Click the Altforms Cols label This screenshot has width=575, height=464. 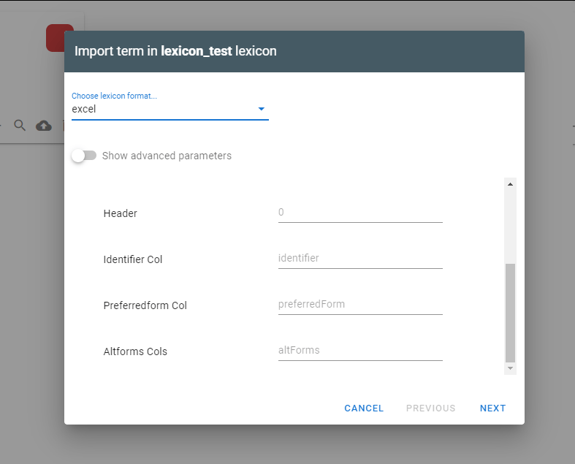tap(135, 351)
